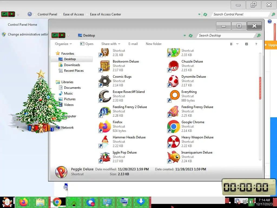Select Desktop in Favorites
The image size is (277, 208).
72,59
